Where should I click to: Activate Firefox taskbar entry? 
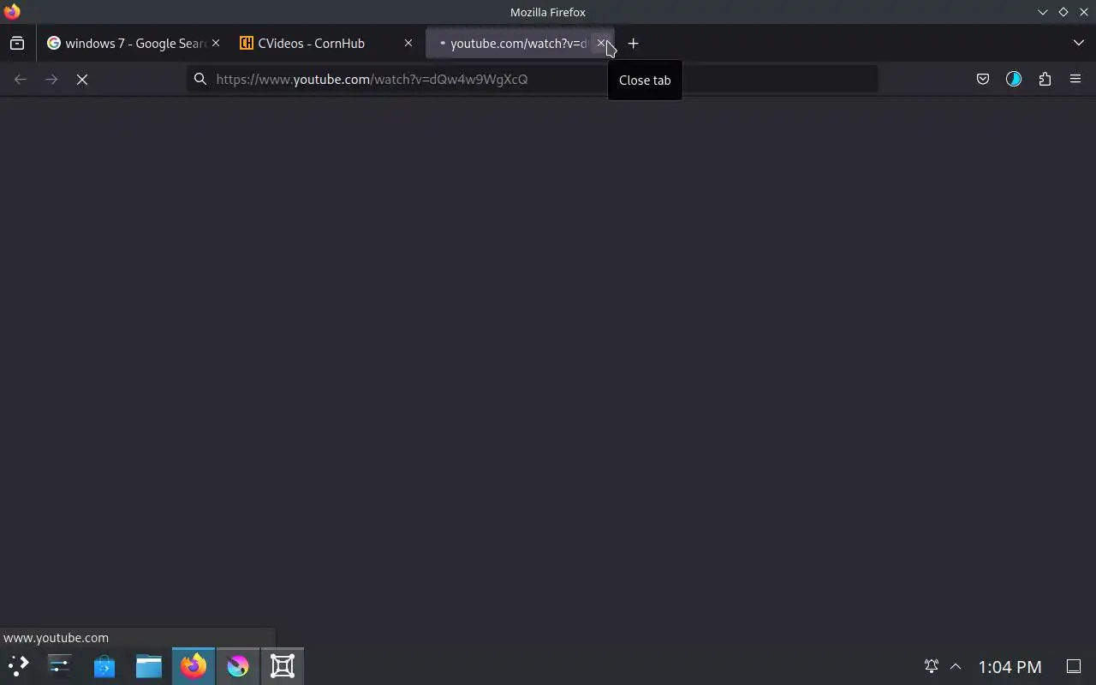(194, 665)
